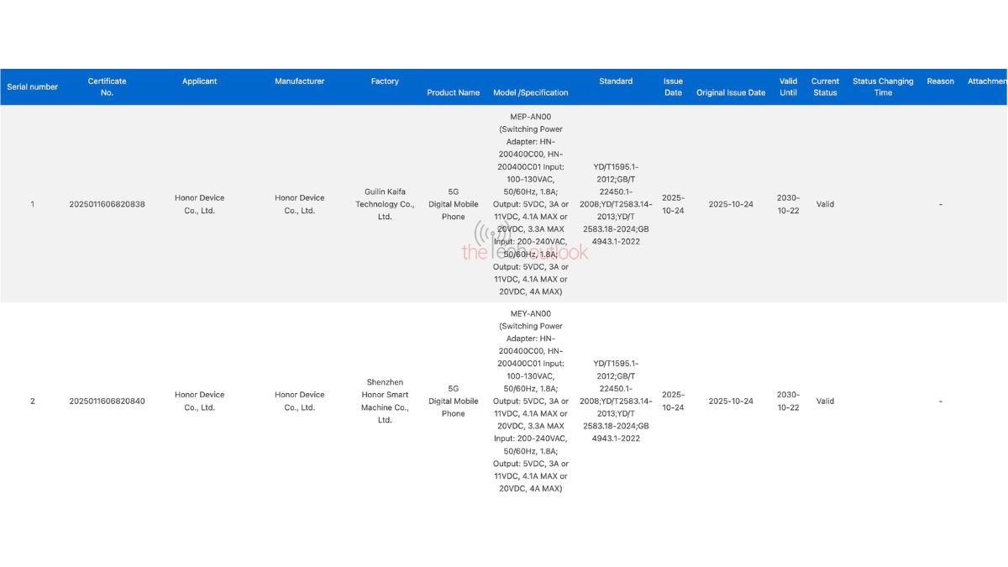Click the Valid status for certificate ending 838
Image resolution: width=1008 pixels, height=567 pixels.
[825, 203]
